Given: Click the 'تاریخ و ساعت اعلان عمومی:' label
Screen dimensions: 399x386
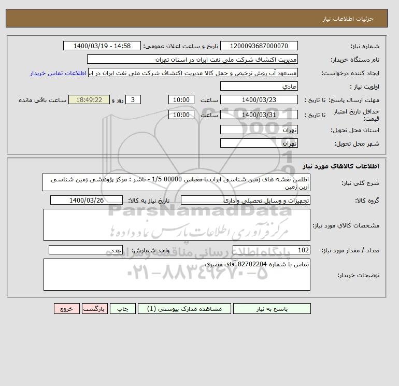Looking at the screenshot, I should (181, 46).
